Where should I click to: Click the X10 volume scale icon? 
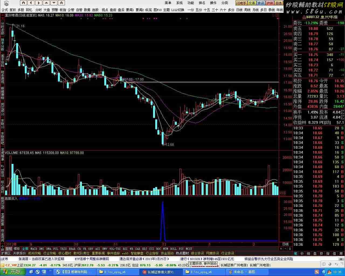pos(282,193)
